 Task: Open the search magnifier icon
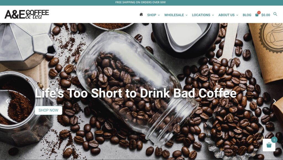(275, 14)
